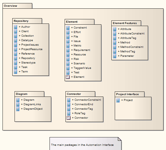Select the icon next to AttributeTag
The image size is (166, 150).
click(114, 38)
